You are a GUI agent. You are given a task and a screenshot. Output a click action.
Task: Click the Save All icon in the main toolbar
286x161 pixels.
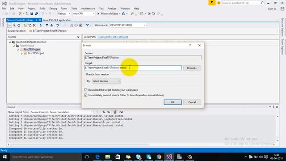36,14
